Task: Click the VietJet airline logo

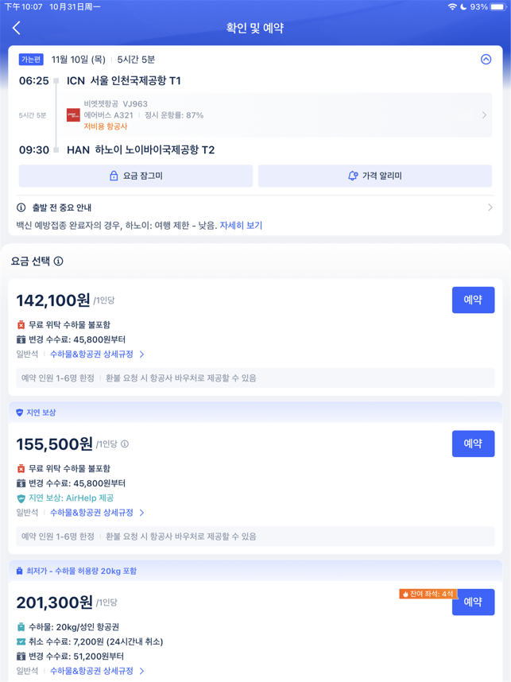Action: pyautogui.click(x=73, y=115)
